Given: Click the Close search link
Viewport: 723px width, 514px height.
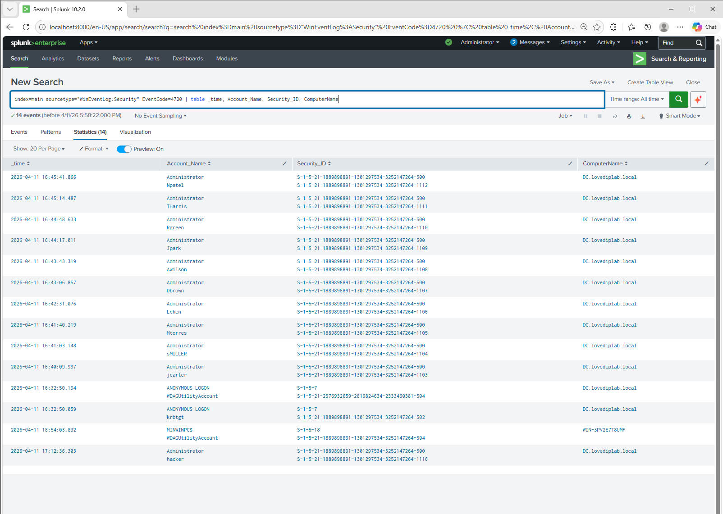Looking at the screenshot, I should (x=693, y=82).
